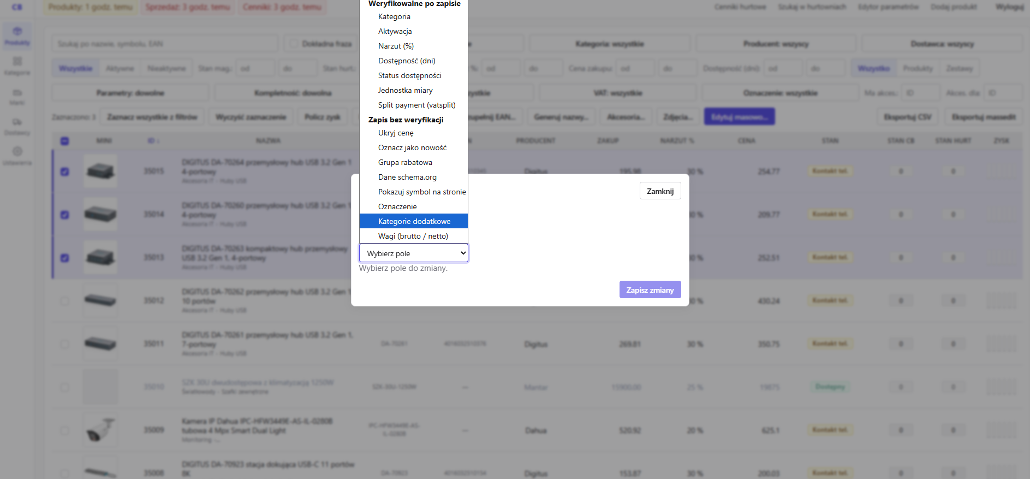Screen dimensions: 1030x479
Task: Click the CB logo at top left
Action: [17, 7]
